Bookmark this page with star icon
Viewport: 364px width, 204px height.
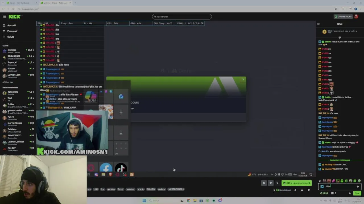click(x=336, y=9)
